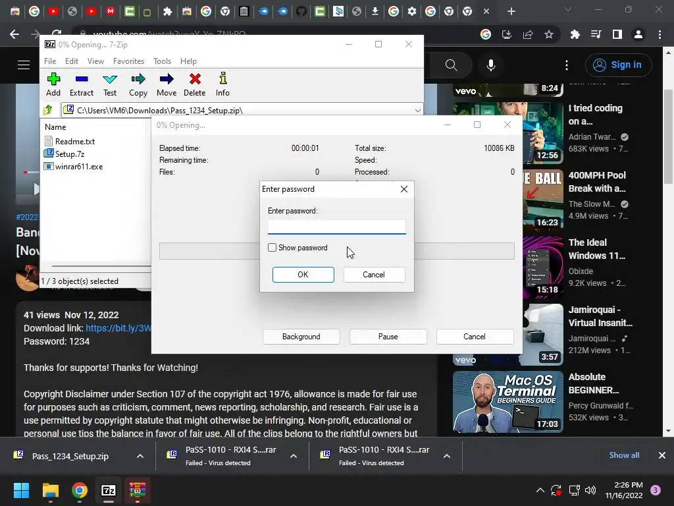Click the YouTube voice search microphone

(x=491, y=65)
